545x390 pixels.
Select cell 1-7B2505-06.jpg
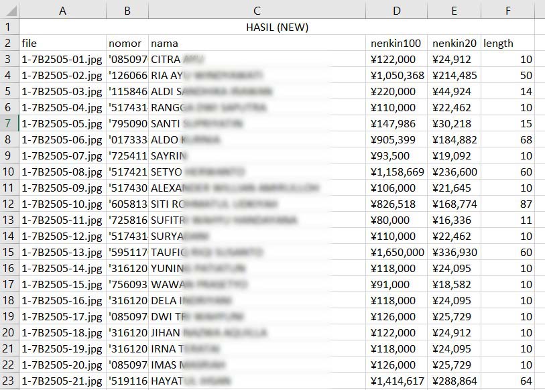point(62,139)
